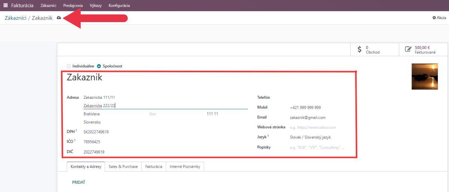Image resolution: width=449 pixels, height=192 pixels.
Task: Open the Slovensko country dropdown
Action: [x=112, y=122]
